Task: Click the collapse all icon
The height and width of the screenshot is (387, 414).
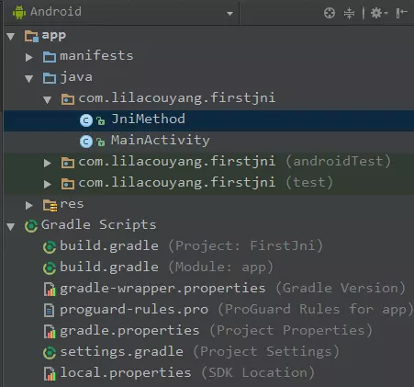Action: 349,13
